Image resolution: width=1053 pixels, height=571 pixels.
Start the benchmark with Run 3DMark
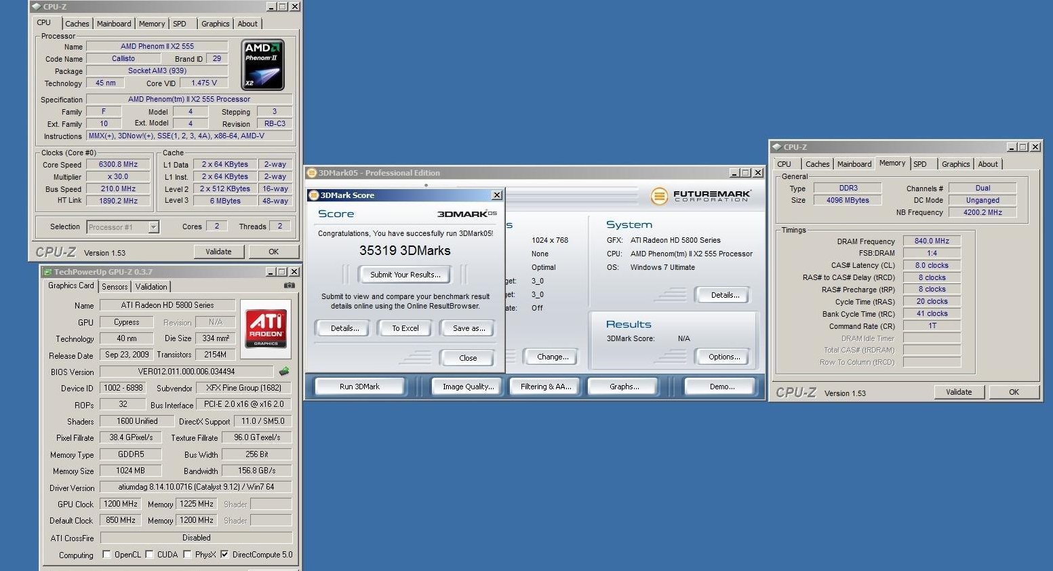[359, 387]
